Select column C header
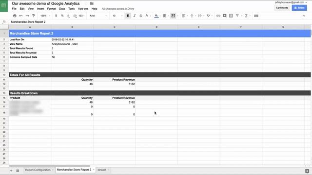 (x=114, y=27)
